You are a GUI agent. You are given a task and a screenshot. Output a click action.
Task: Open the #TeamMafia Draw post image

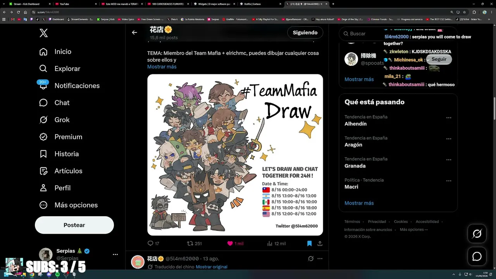[x=235, y=155]
